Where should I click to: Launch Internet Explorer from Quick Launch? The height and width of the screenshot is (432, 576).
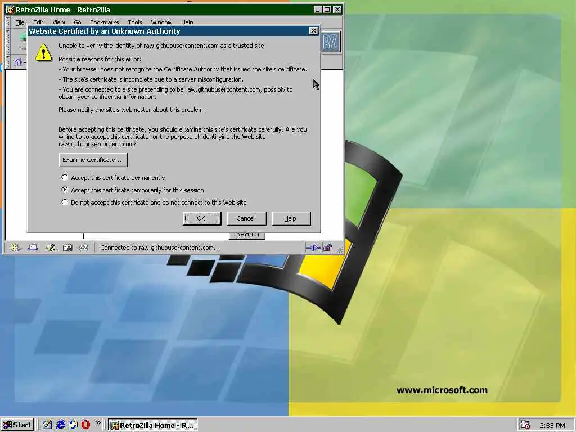click(60, 425)
